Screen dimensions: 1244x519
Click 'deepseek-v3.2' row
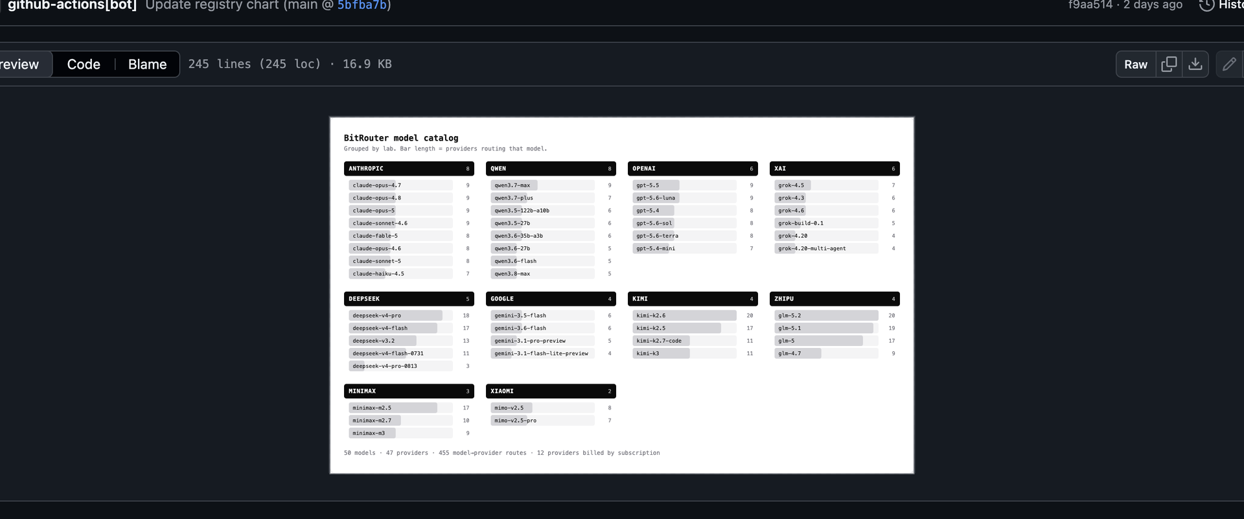[409, 341]
